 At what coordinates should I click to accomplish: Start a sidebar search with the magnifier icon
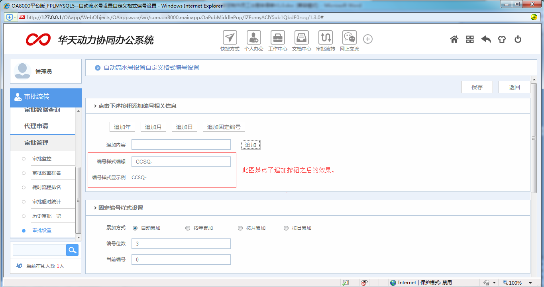(x=72, y=250)
